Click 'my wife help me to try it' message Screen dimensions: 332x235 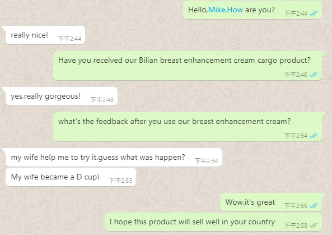pos(114,158)
